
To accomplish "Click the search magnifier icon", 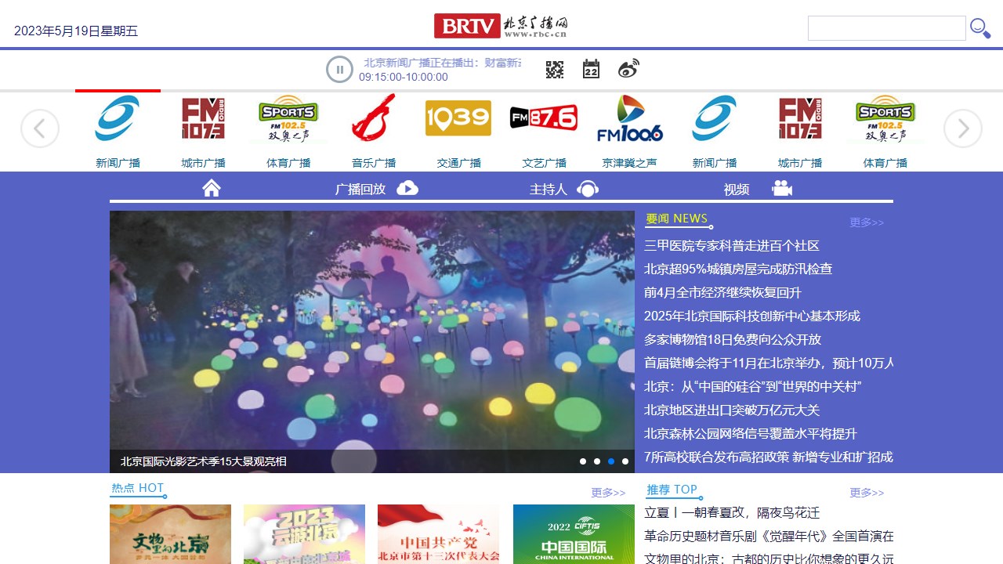I will click(980, 28).
